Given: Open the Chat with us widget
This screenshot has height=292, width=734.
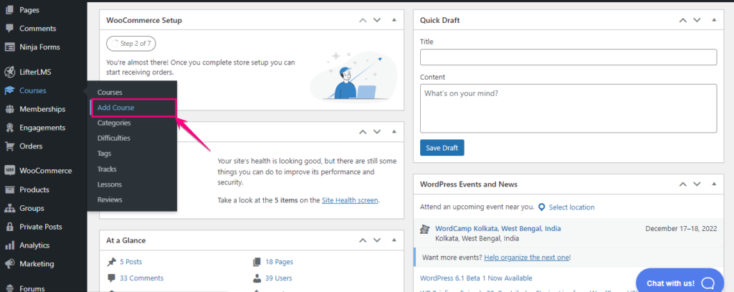Looking at the screenshot, I should [x=680, y=283].
